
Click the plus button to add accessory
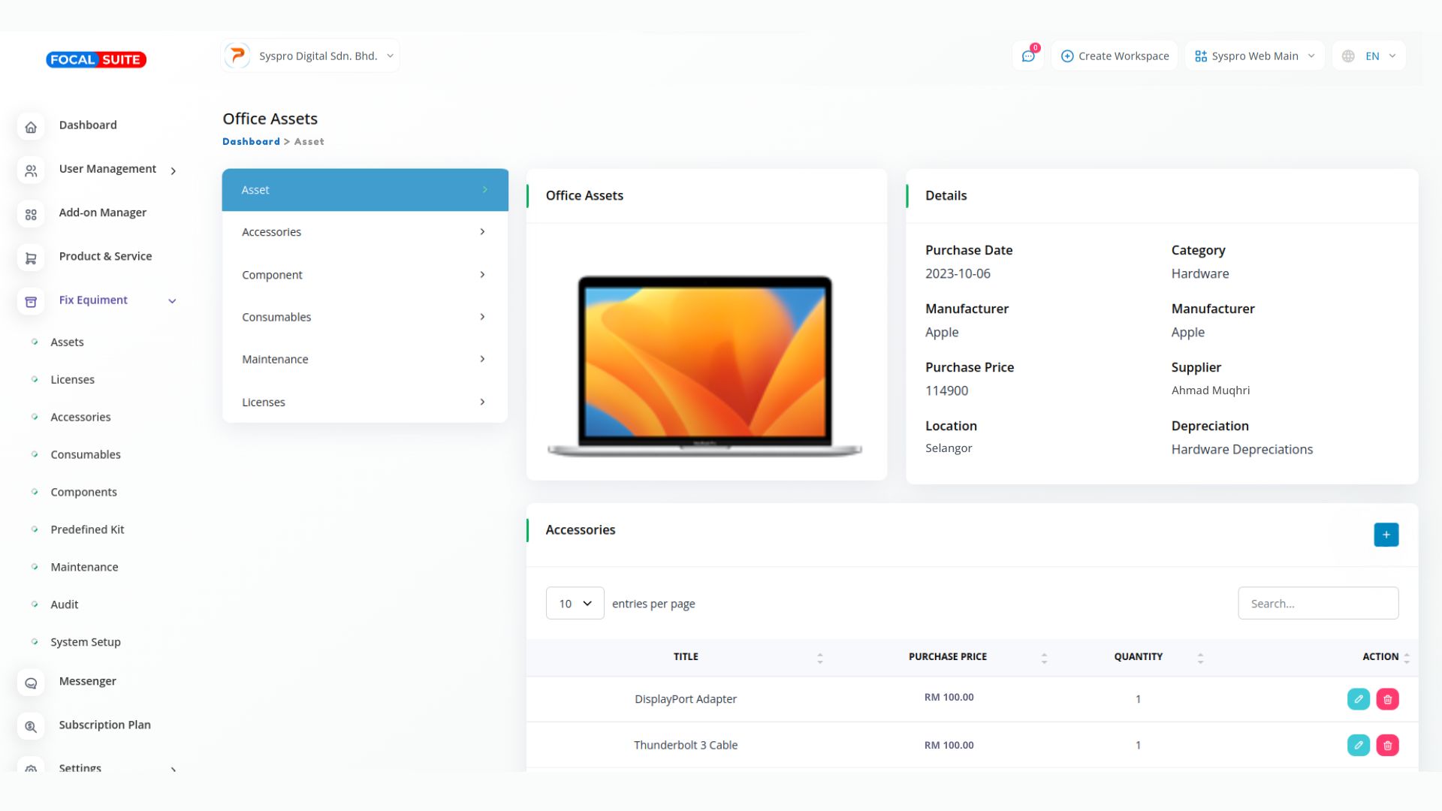tap(1386, 535)
